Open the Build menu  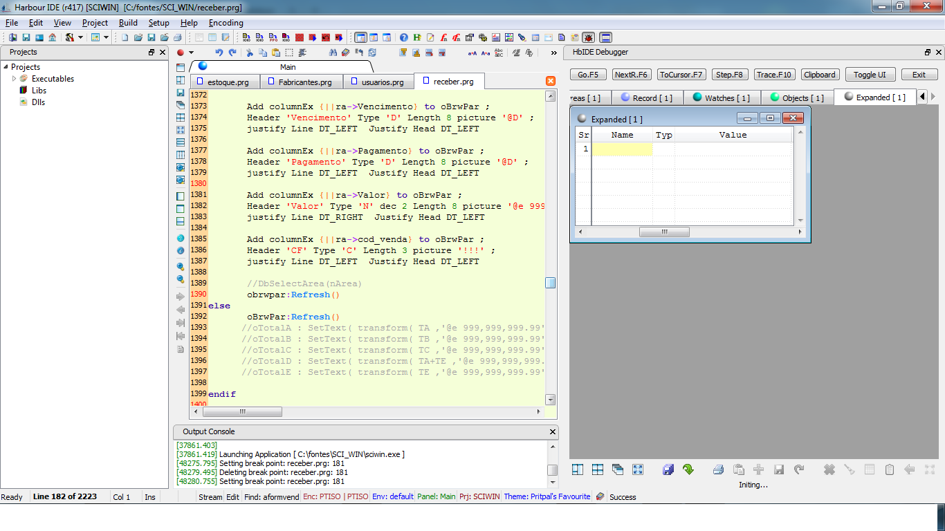click(128, 23)
